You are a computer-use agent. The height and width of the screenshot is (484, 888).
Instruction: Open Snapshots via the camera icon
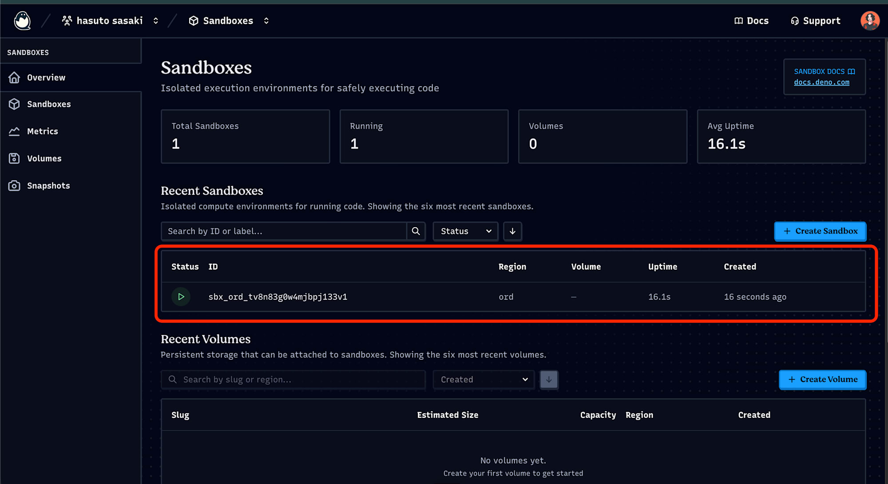point(15,185)
